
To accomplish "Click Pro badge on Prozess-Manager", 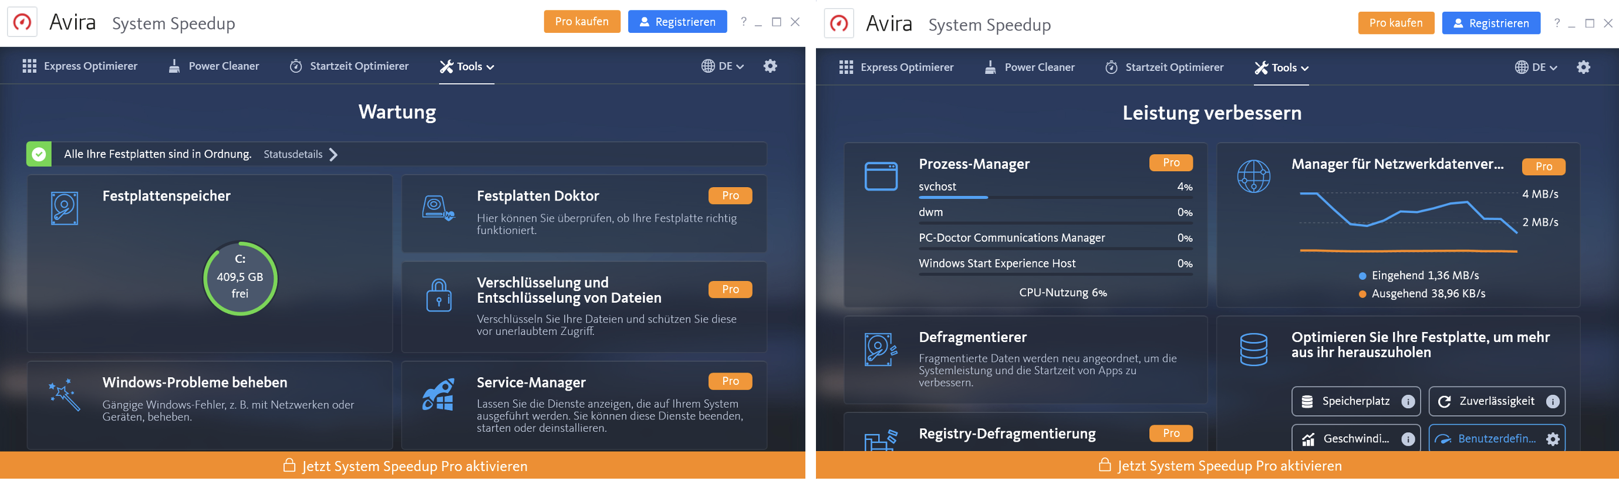I will 1171,162.
